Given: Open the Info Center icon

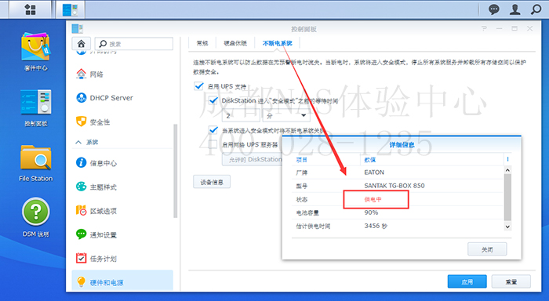Looking at the screenshot, I should 82,163.
